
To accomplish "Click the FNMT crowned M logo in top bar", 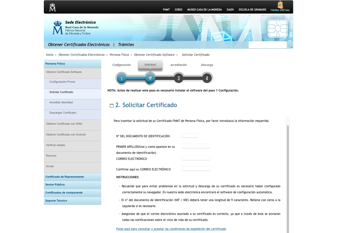I will (x=52, y=7).
